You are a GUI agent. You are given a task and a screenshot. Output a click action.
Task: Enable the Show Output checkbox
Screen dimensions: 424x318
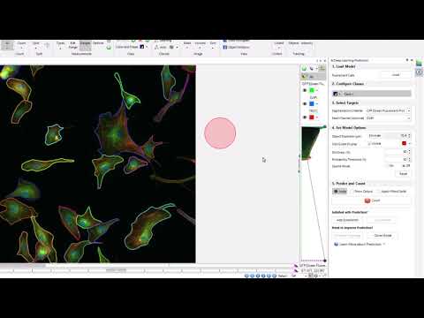point(352,192)
